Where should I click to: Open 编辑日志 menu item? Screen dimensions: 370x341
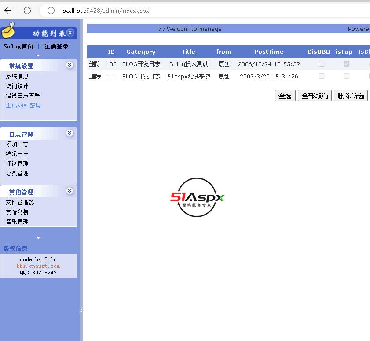click(17, 154)
